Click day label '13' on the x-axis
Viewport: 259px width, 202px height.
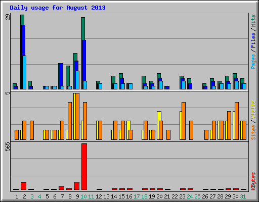point(106,196)
